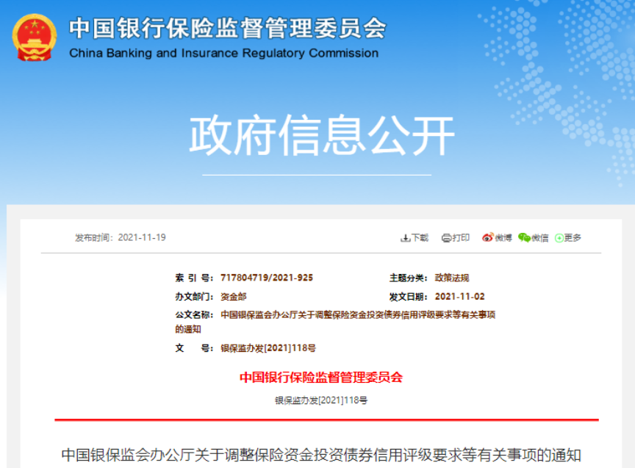Screen dimensions: 635x468
Task: Click the 政府信息公开 banner heading
Action: click(322, 134)
